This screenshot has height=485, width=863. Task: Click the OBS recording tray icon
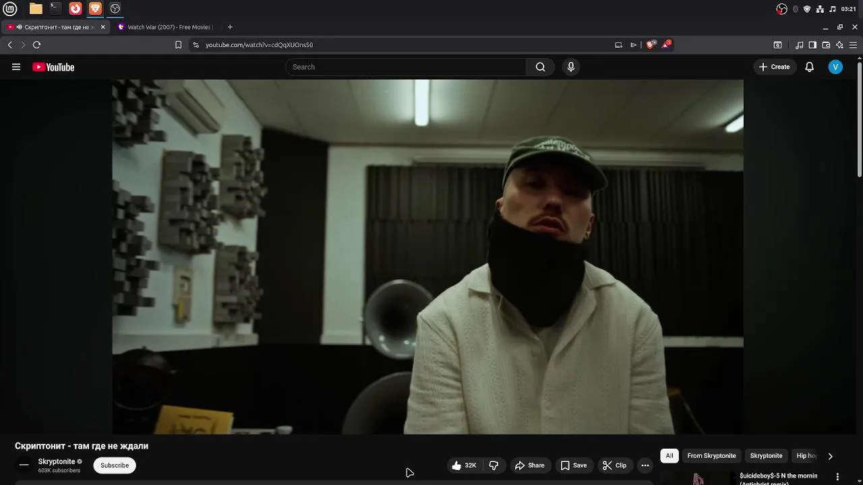click(782, 9)
